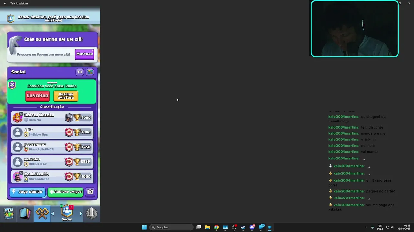Image resolution: width=414 pixels, height=232 pixels.
Task: Go to the battle crossed-axes tab
Action: tap(42, 213)
